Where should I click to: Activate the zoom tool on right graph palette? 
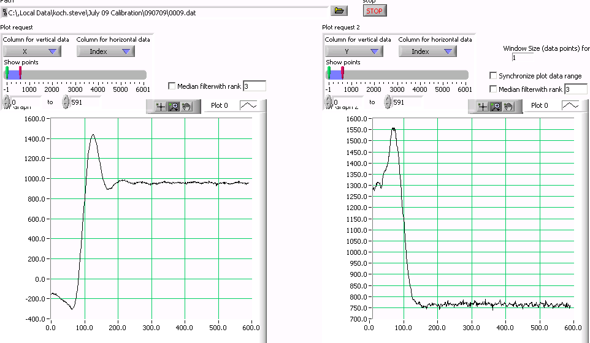[496, 106]
